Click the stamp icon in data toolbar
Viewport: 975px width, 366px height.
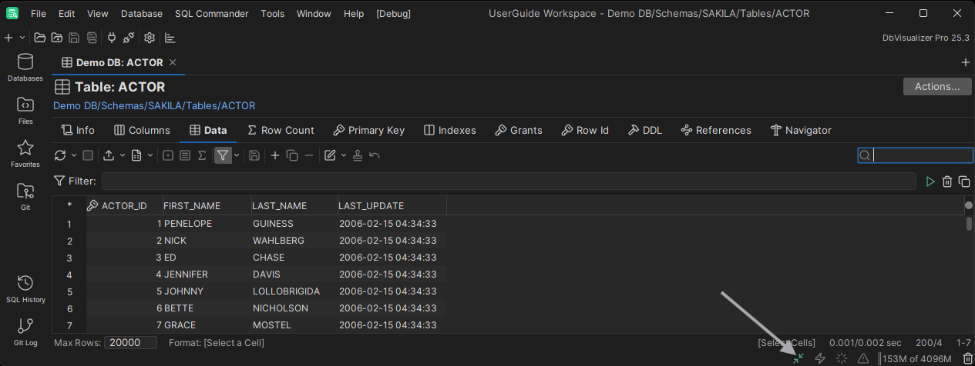coord(358,155)
